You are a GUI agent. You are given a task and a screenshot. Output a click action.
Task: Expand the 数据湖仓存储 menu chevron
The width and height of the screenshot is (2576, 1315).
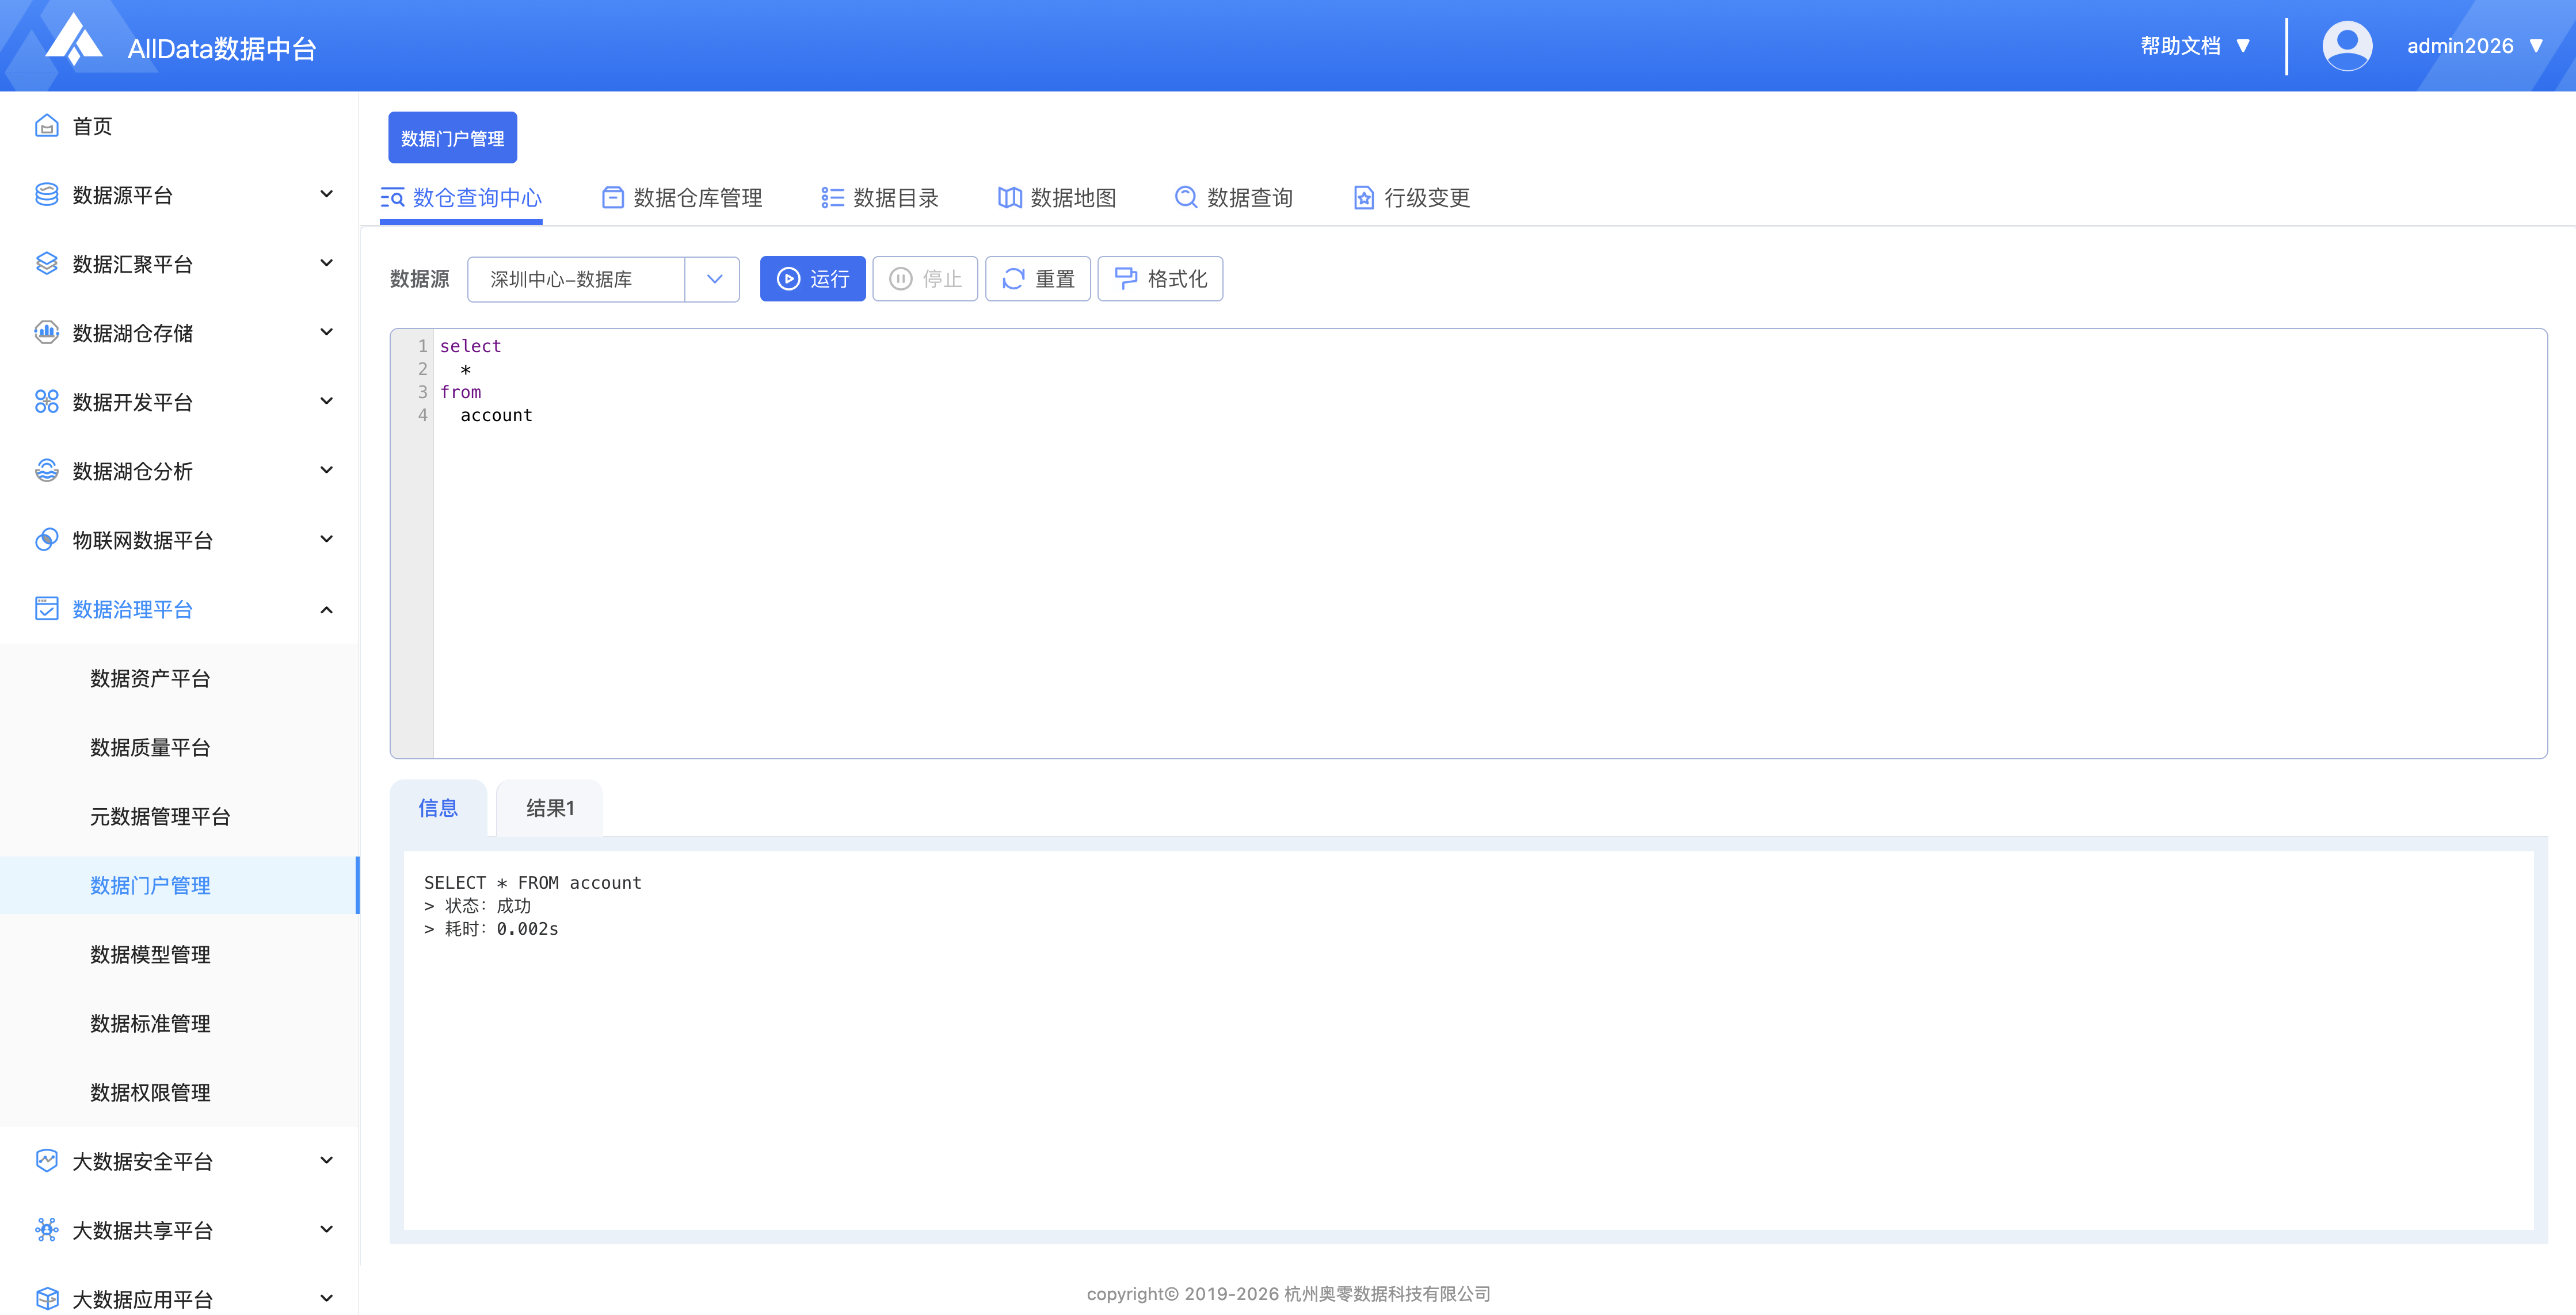326,332
